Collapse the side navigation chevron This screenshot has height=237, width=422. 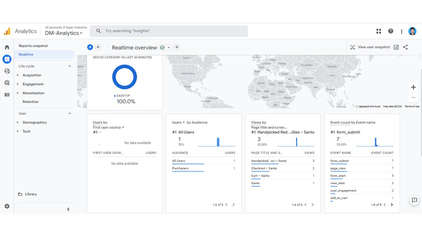pos(68,209)
